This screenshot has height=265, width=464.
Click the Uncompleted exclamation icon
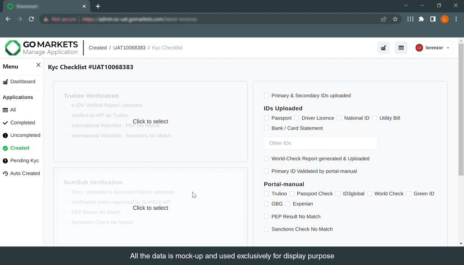click(5, 135)
